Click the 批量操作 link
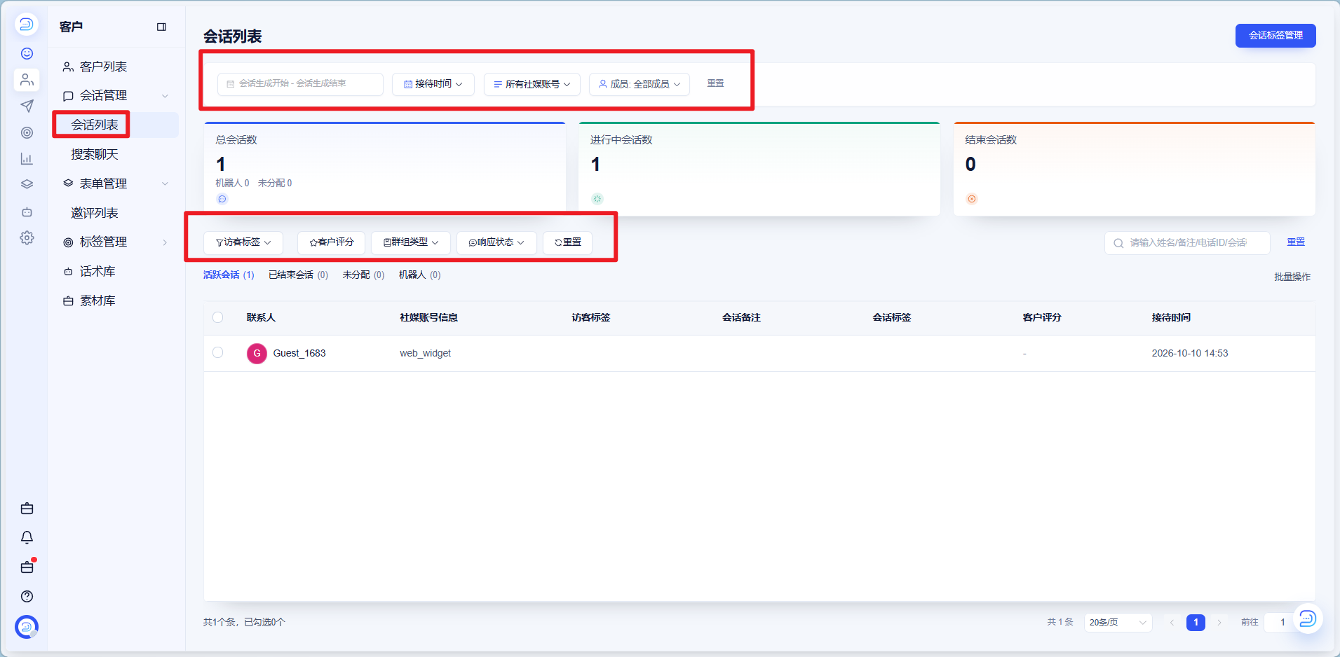The height and width of the screenshot is (657, 1340). 1292,277
